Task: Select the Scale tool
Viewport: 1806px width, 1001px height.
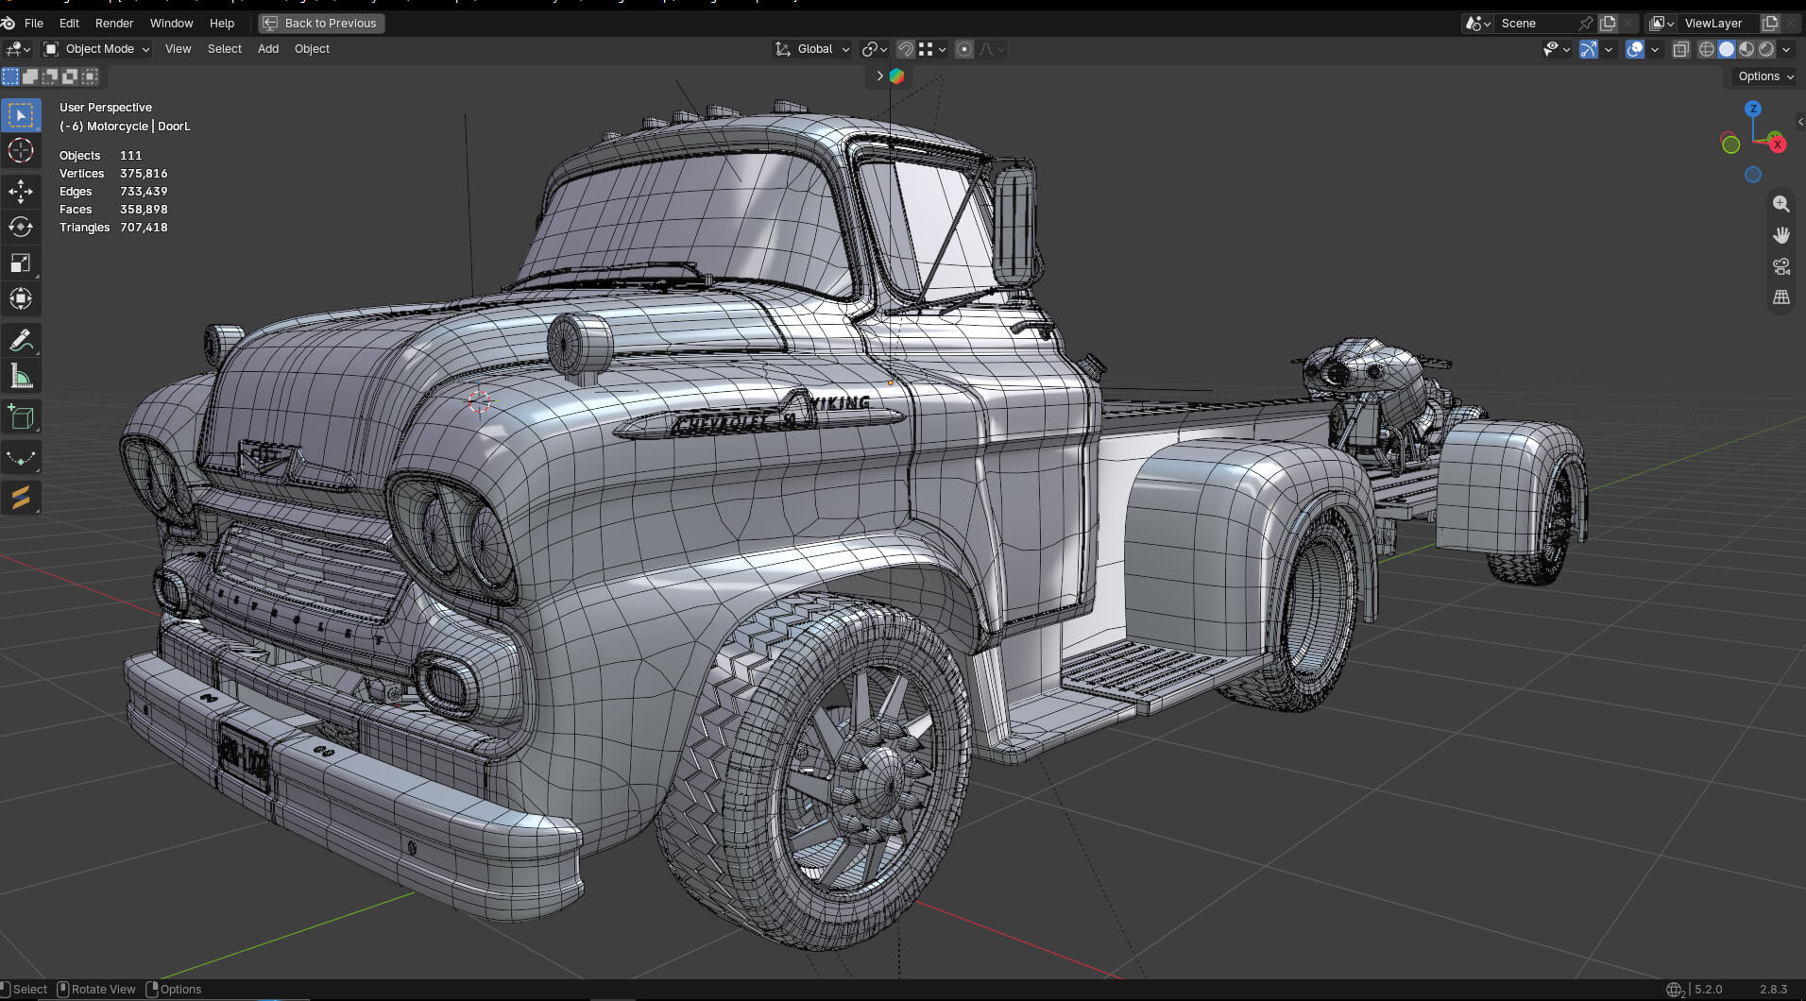Action: (x=21, y=263)
